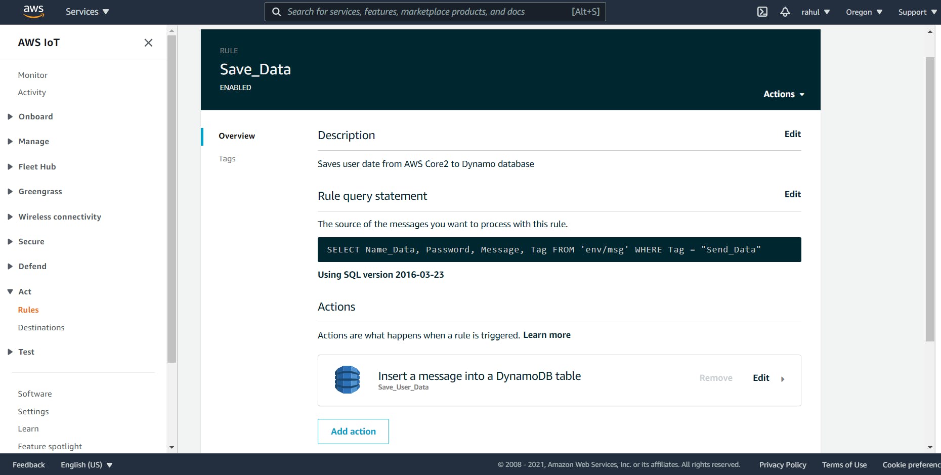This screenshot has height=475, width=941.
Task: Remove the DynamoDB action
Action: tap(716, 378)
